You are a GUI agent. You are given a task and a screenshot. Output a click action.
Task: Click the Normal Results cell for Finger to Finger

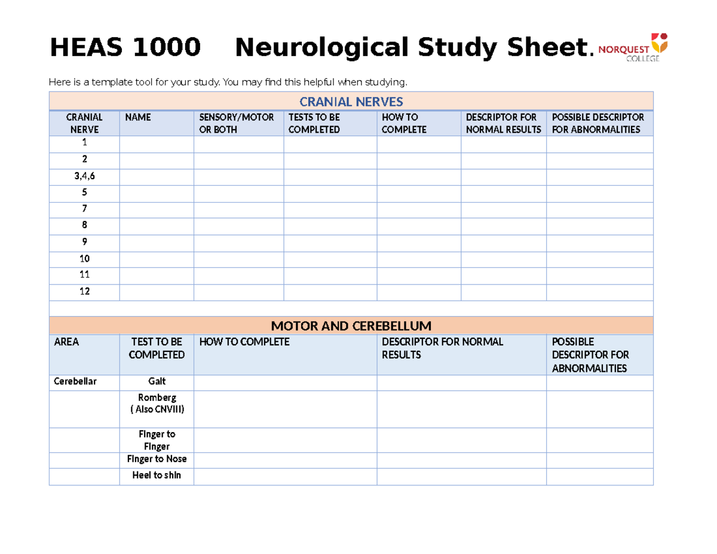[462, 440]
